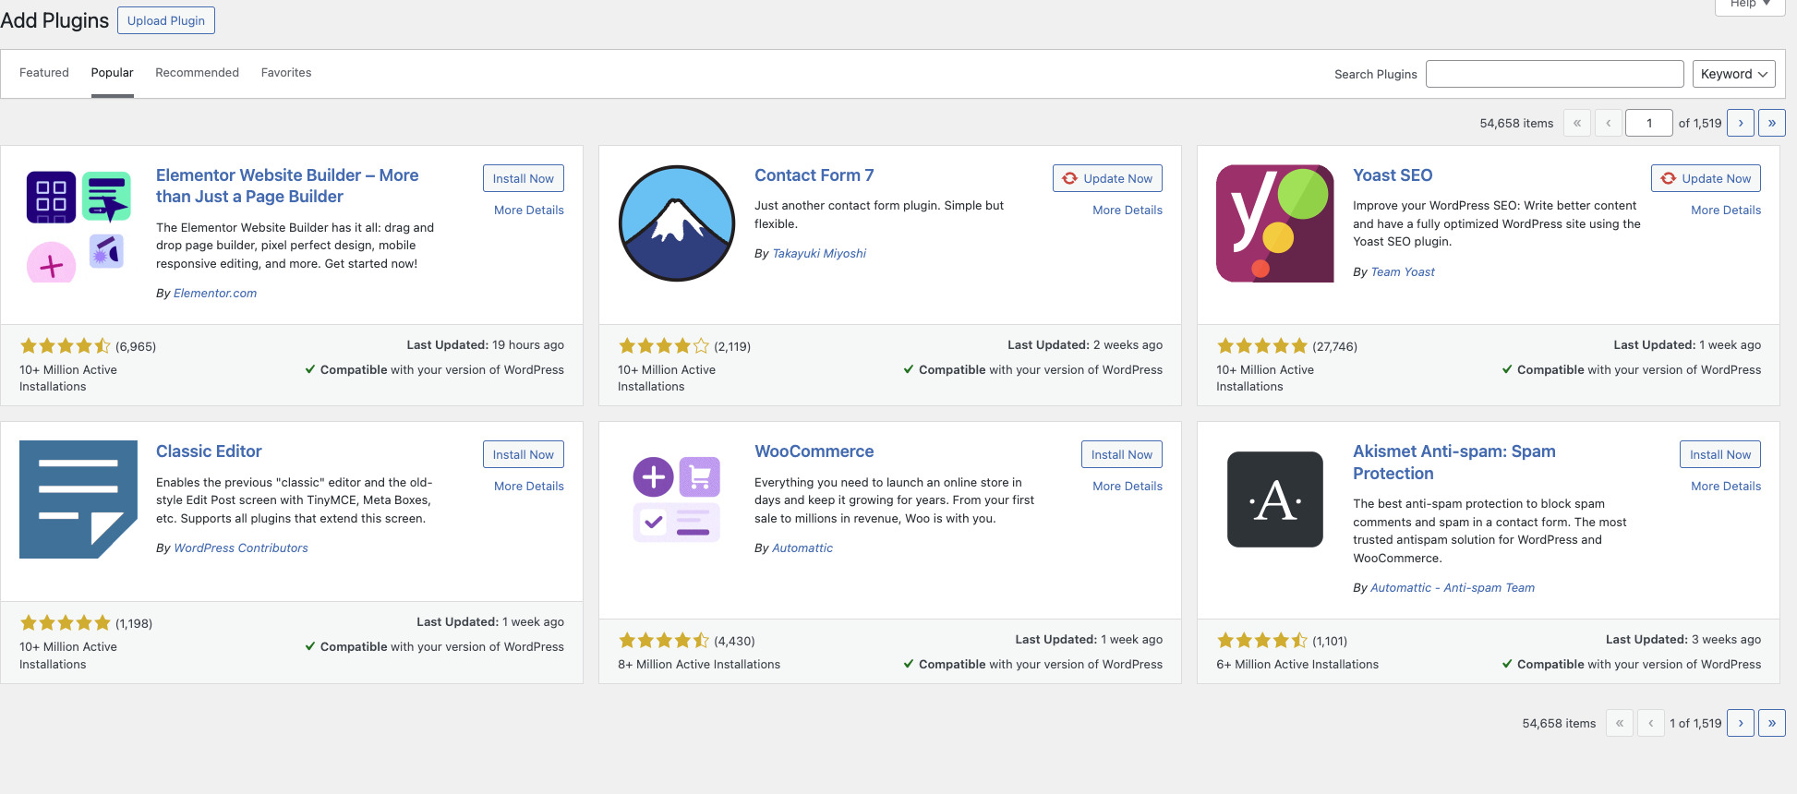Image resolution: width=1797 pixels, height=794 pixels.
Task: Click the current page number field
Action: [1649, 123]
